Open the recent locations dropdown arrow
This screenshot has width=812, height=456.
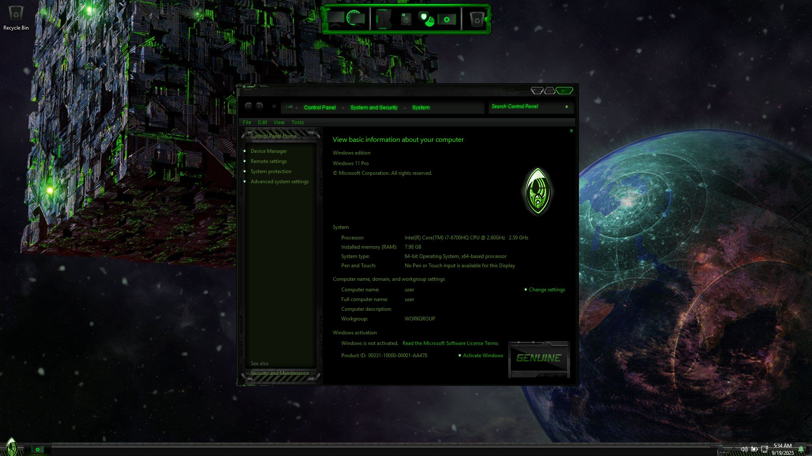274,106
